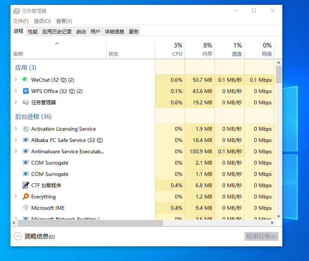Click WPS Office memory value 43.6 MB

(x=202, y=91)
